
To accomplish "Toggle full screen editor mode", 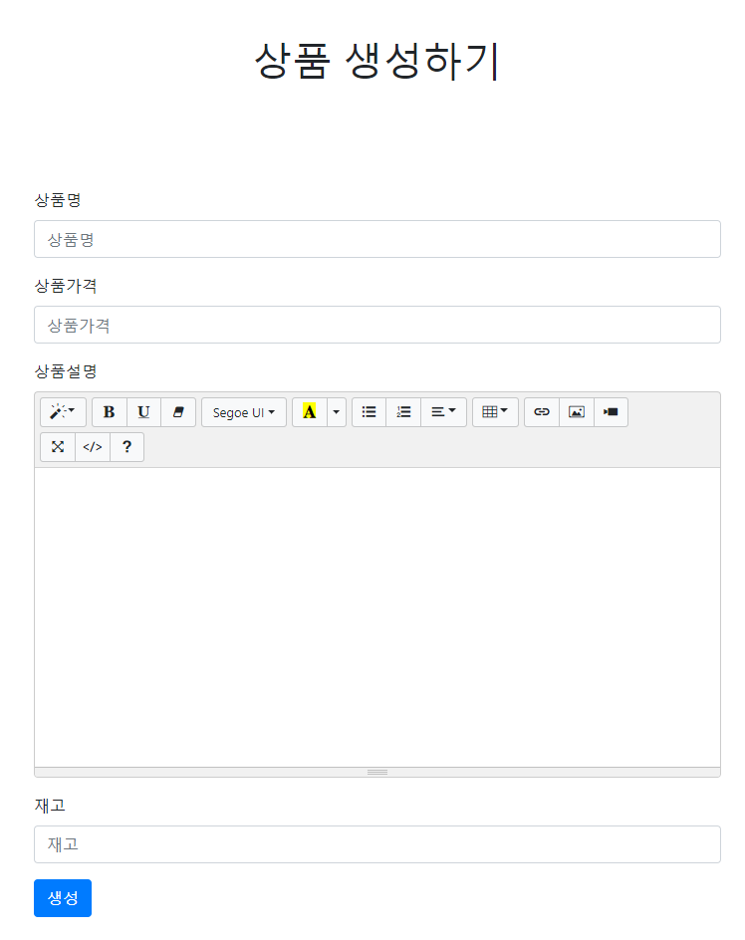I will (58, 447).
